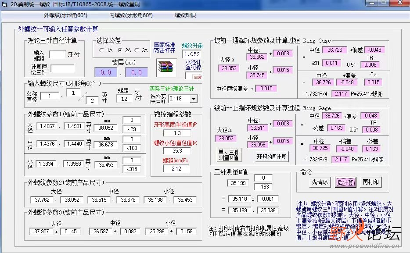The image size is (410, 253).
Task: Click the fraction denominator field showing 2
Action: [92, 100]
